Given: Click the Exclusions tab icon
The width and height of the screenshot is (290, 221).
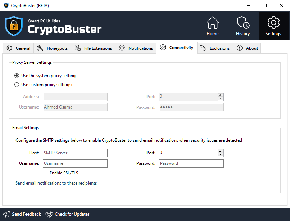Looking at the screenshot, I should click(x=203, y=48).
